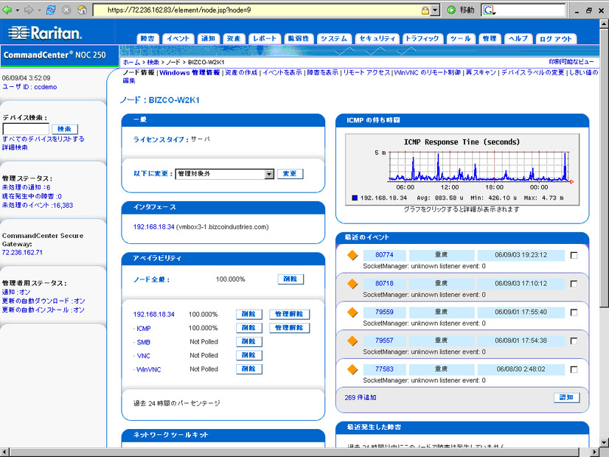The width and height of the screenshot is (609, 457).
Task: Click the orange diamond icon for event 79559
Action: coord(352,313)
